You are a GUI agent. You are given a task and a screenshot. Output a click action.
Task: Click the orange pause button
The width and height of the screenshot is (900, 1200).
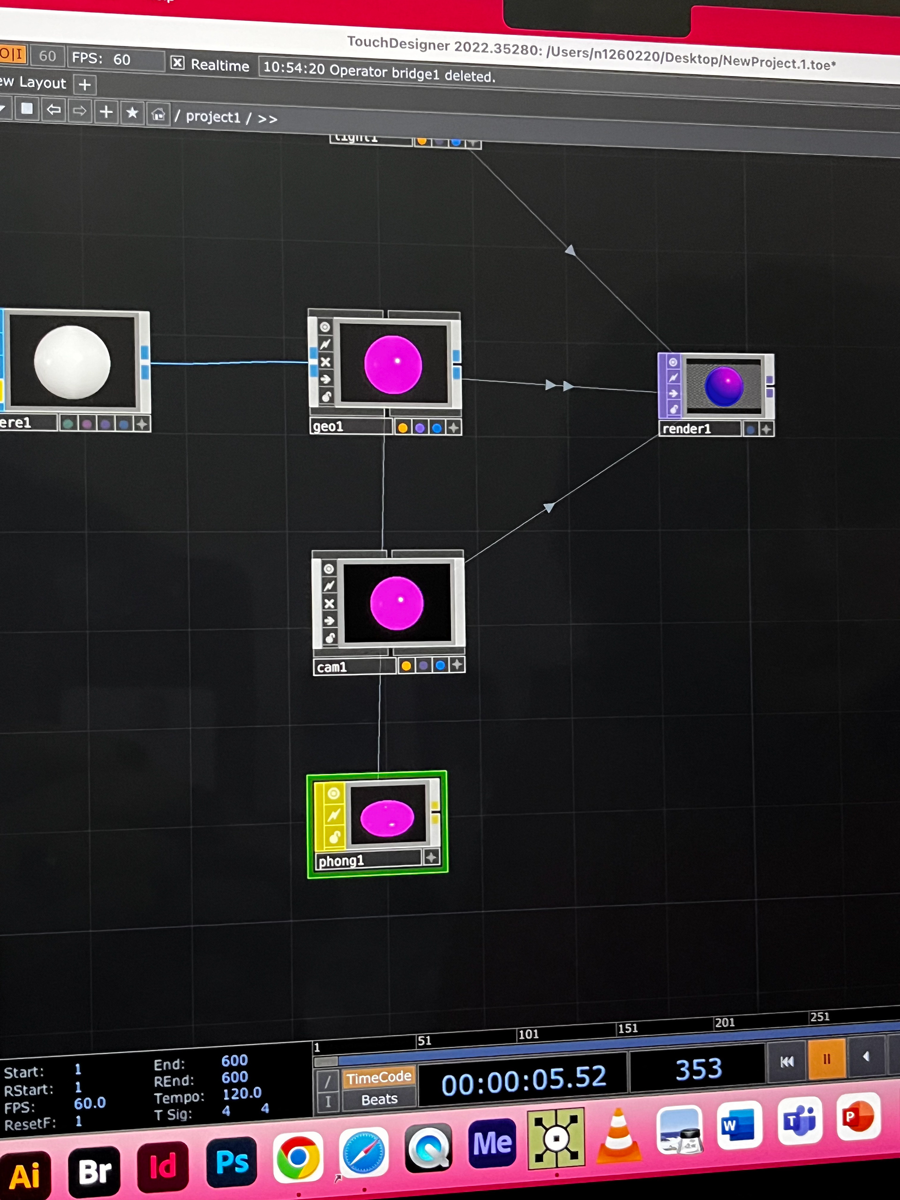pyautogui.click(x=827, y=1059)
